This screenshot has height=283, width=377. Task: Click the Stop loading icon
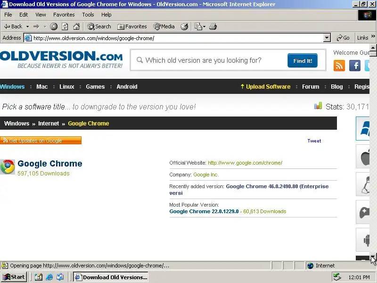coord(54,26)
